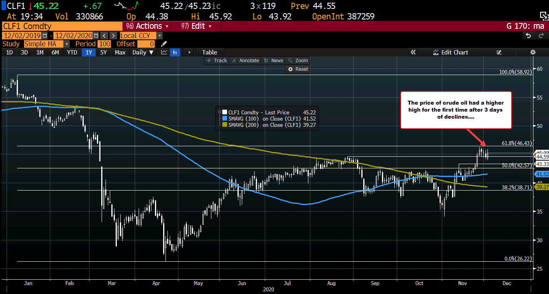Viewport: 549px width, 294px height.
Task: Click the olive 39.27 axis price tag
Action: 542,187
